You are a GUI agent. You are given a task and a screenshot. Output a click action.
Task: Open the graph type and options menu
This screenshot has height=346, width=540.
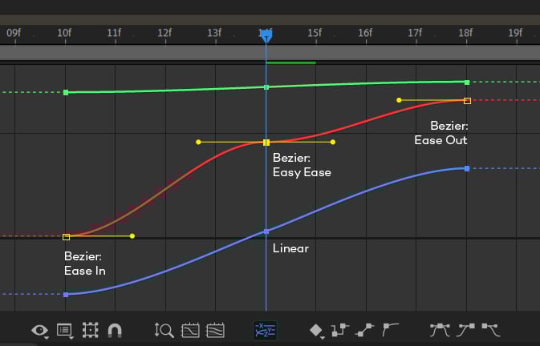click(x=65, y=329)
